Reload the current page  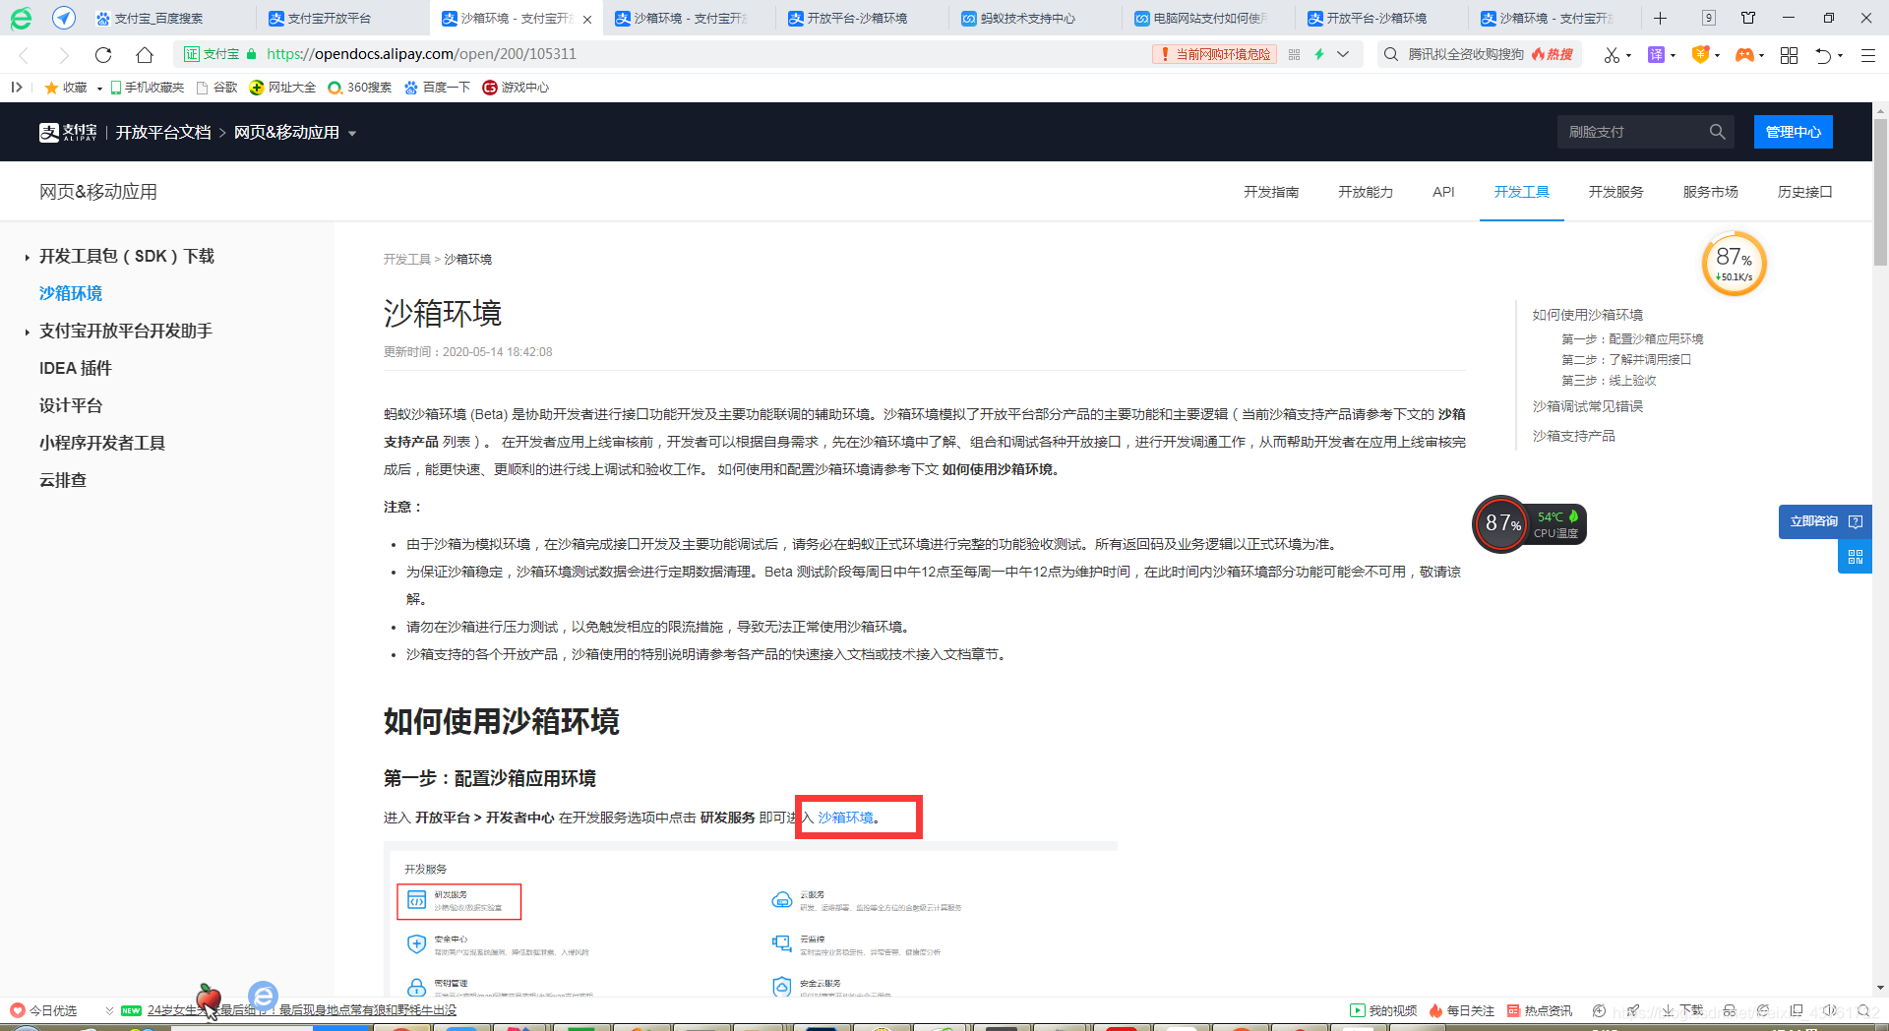pos(103,55)
